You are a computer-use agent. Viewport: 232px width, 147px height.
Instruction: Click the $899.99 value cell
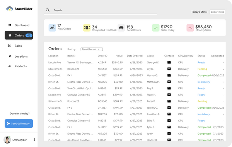coord(118,95)
